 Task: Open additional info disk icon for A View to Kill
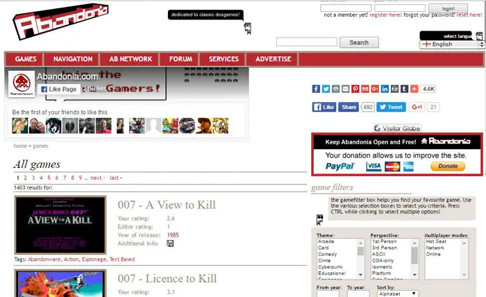170,244
